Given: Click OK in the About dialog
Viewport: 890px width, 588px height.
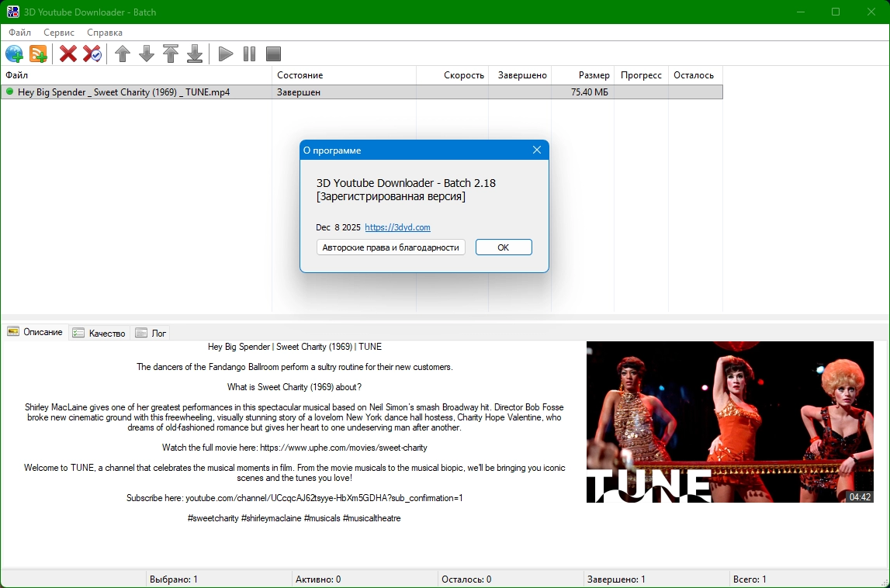Looking at the screenshot, I should tap(504, 247).
